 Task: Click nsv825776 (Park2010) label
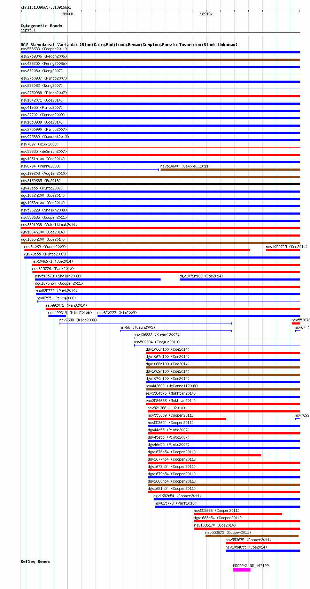(53, 269)
